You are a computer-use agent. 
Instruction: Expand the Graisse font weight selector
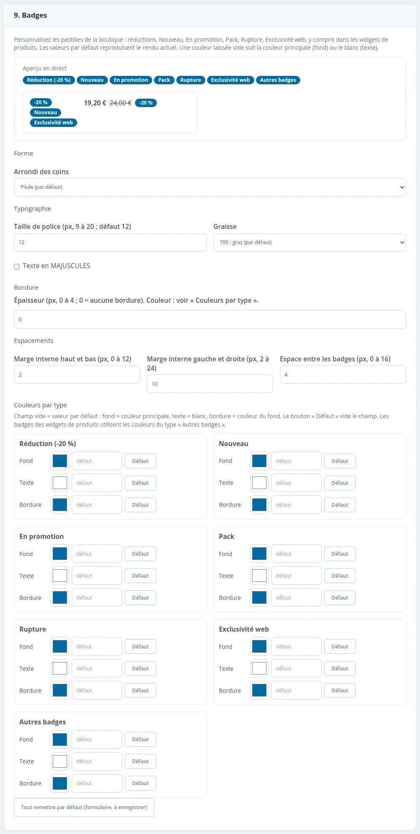pyautogui.click(x=310, y=242)
